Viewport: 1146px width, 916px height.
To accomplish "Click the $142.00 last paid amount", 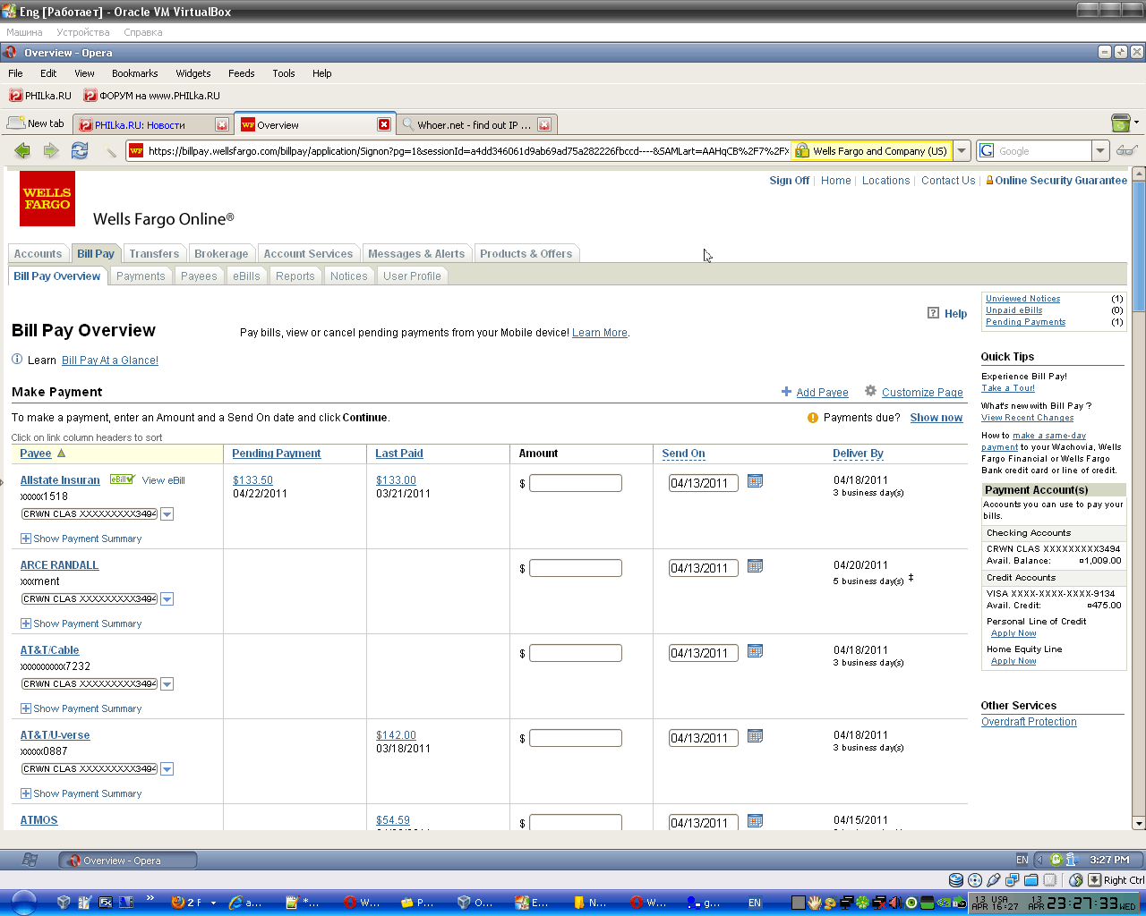I will point(396,735).
